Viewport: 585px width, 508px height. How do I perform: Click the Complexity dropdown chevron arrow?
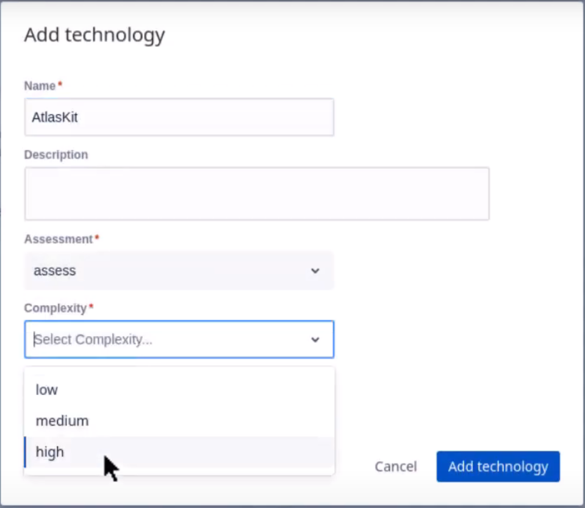pyautogui.click(x=315, y=340)
